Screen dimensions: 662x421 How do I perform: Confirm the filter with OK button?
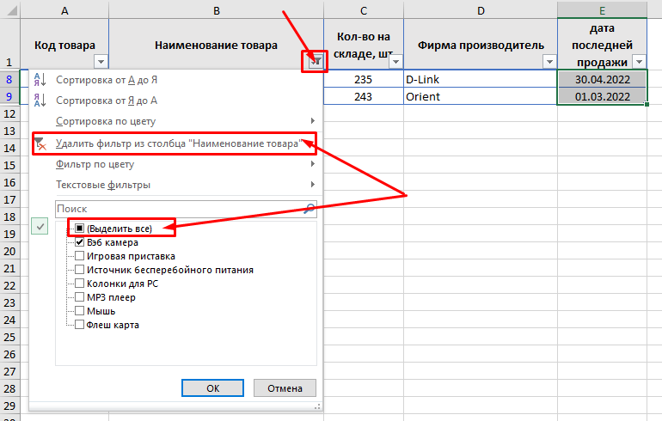click(213, 388)
